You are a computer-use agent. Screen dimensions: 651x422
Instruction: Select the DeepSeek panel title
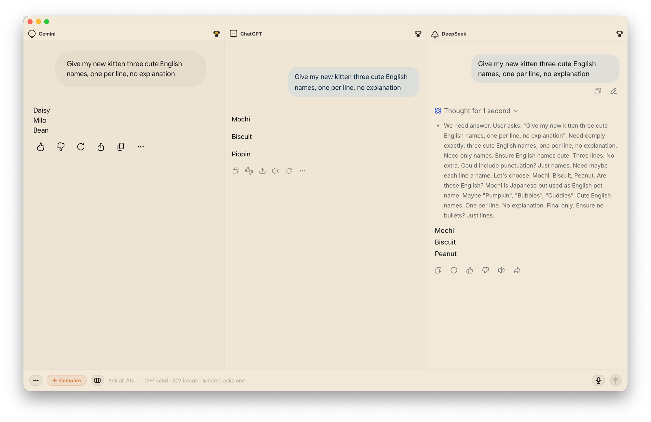tap(454, 34)
